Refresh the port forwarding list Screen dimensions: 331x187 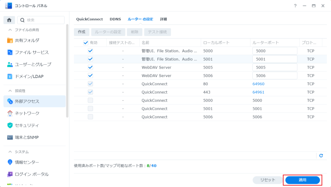[321, 155]
